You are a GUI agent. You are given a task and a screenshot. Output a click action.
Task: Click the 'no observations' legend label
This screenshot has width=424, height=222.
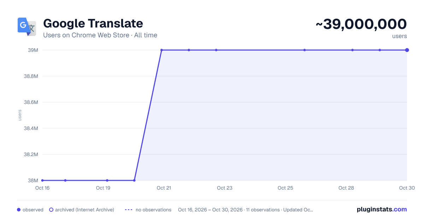(153, 210)
